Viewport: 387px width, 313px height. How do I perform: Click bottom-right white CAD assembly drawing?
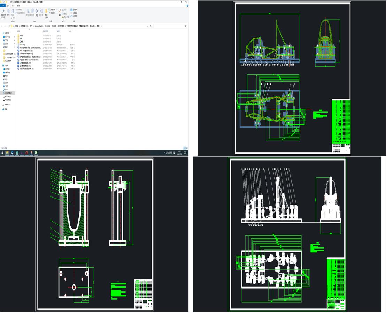(287, 234)
